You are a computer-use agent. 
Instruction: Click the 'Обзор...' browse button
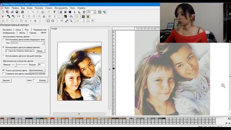pyautogui.click(x=40, y=51)
